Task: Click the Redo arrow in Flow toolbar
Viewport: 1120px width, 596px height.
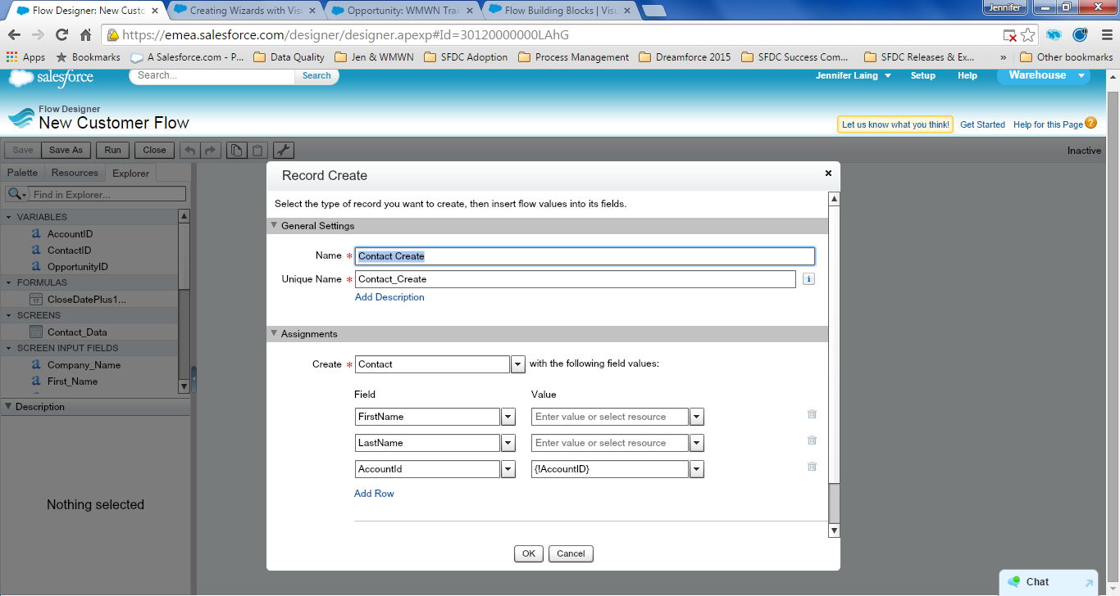Action: (210, 150)
